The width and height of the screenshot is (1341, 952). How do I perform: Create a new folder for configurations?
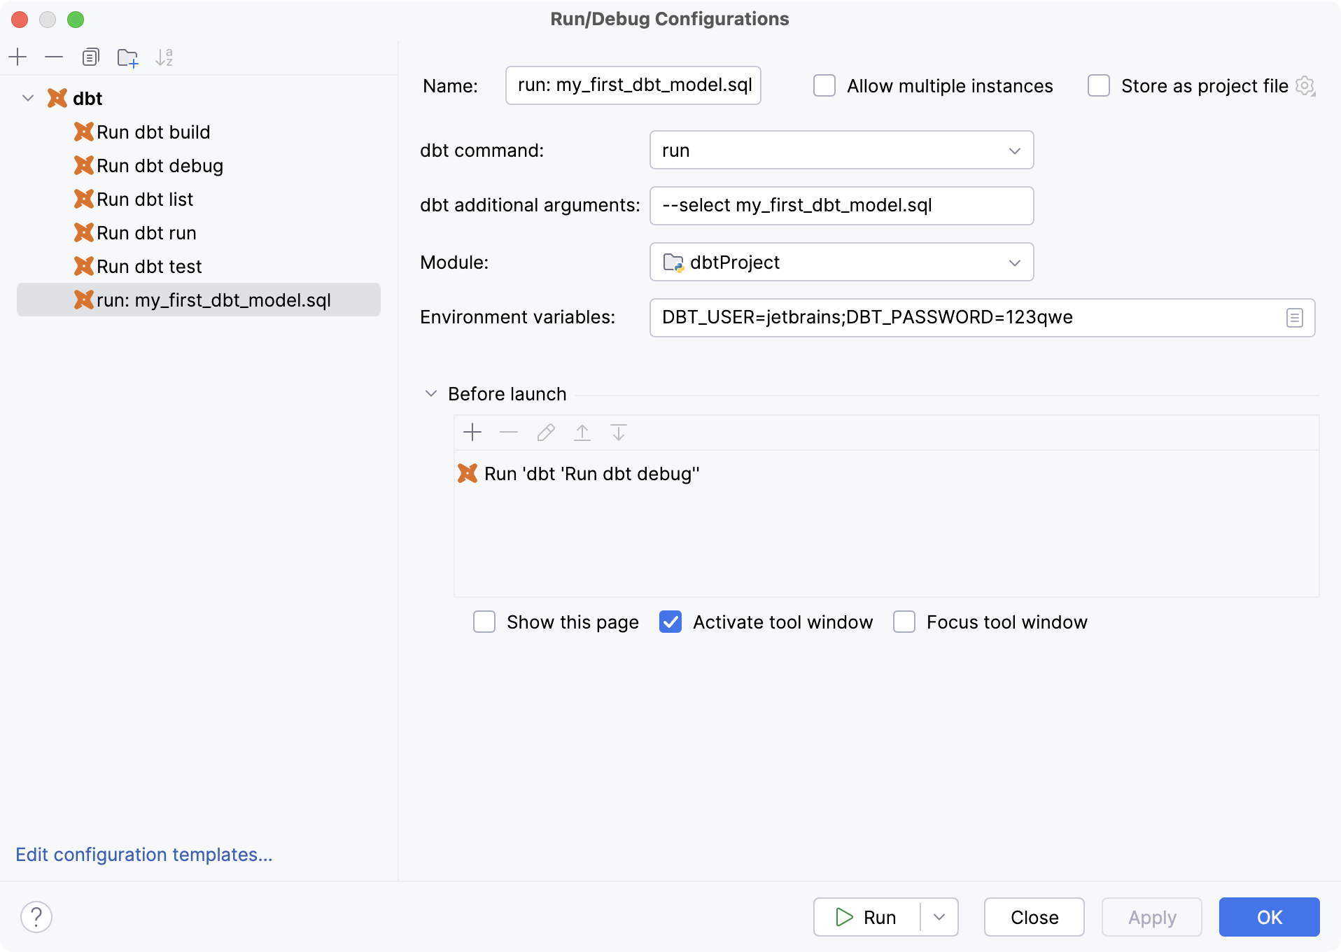(127, 57)
